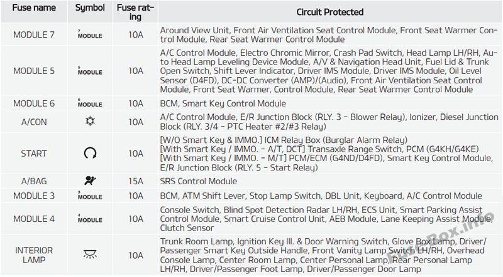The height and width of the screenshot is (277, 503).
Task: Click the INTERIOR LAMP dome light symbol
Action: (x=89, y=255)
